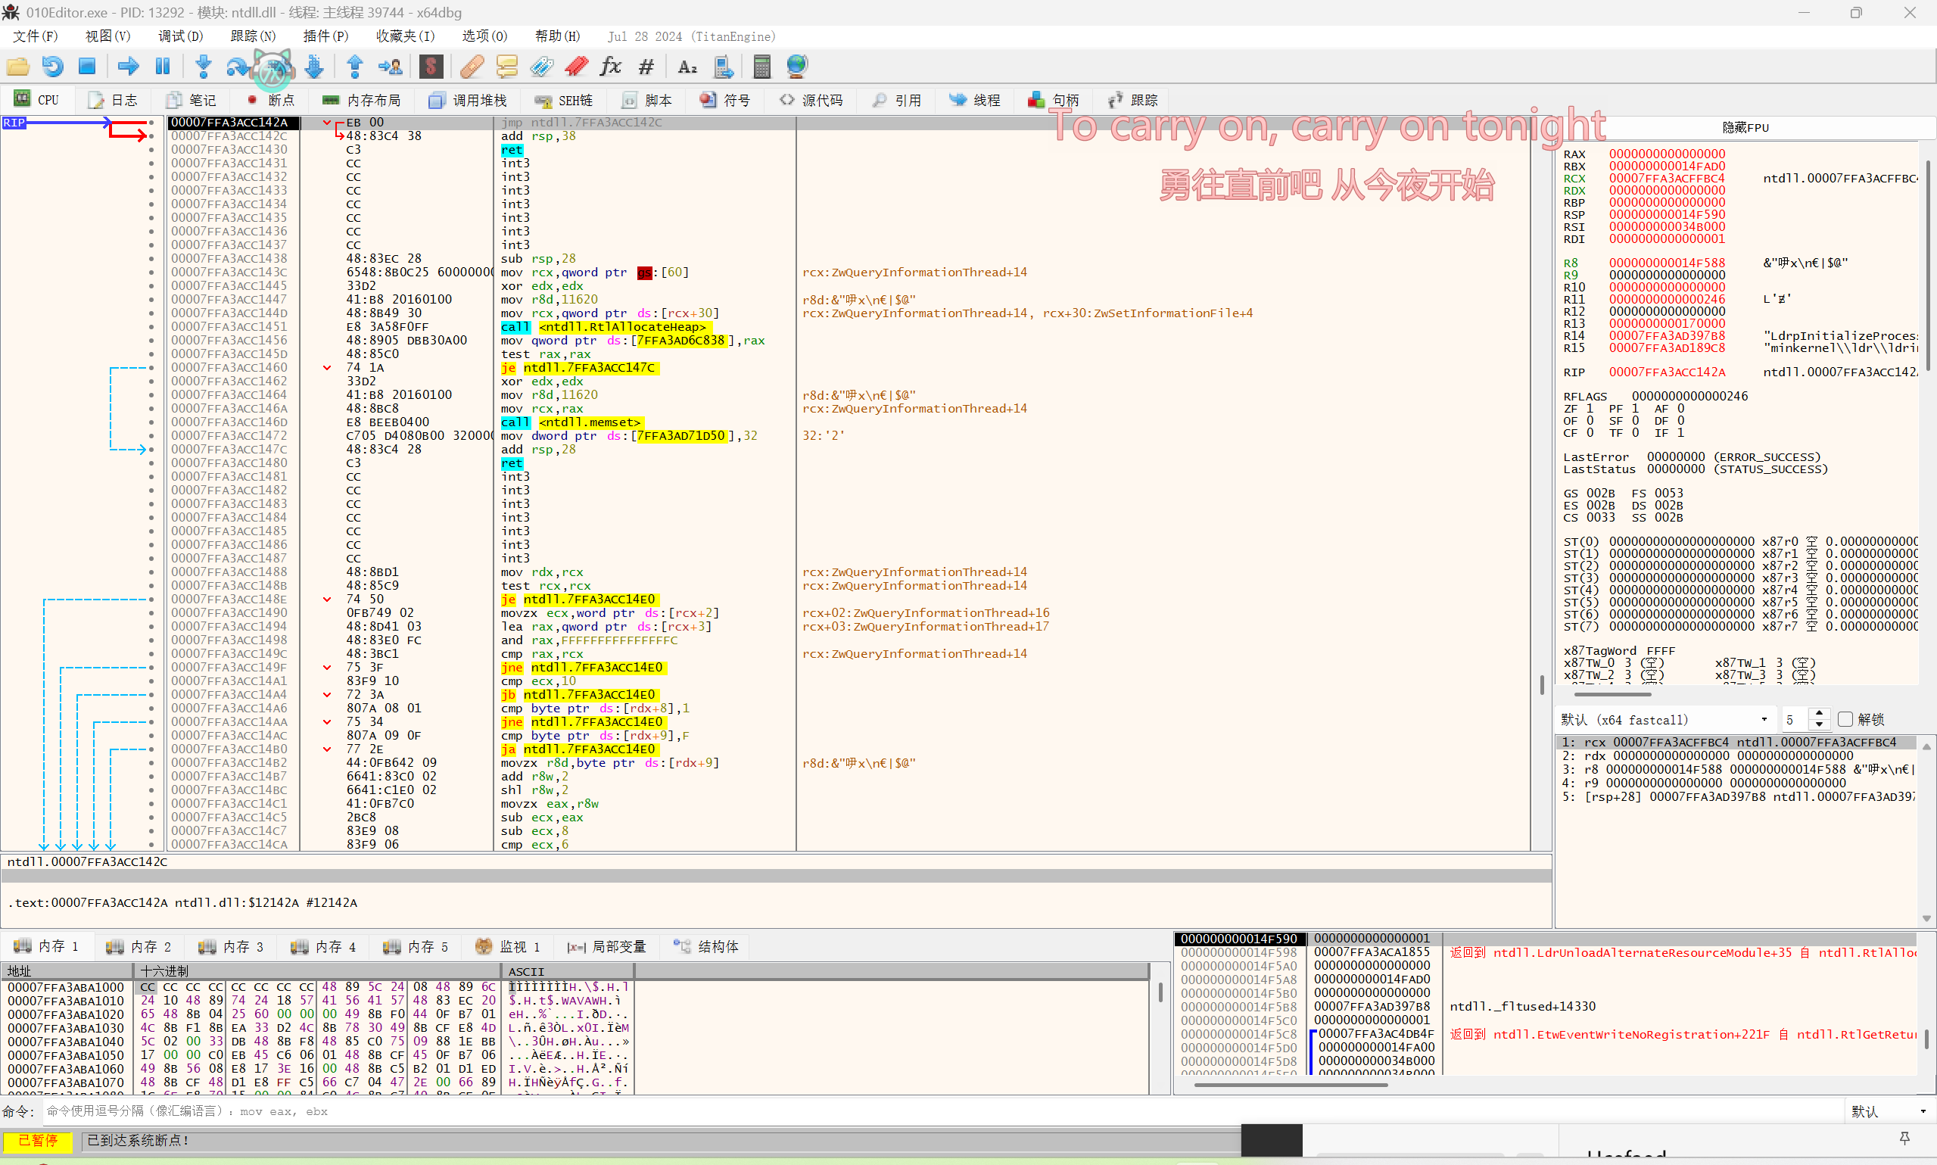Image resolution: width=1937 pixels, height=1165 pixels.
Task: Click the Scylla S icon
Action: (x=431, y=67)
